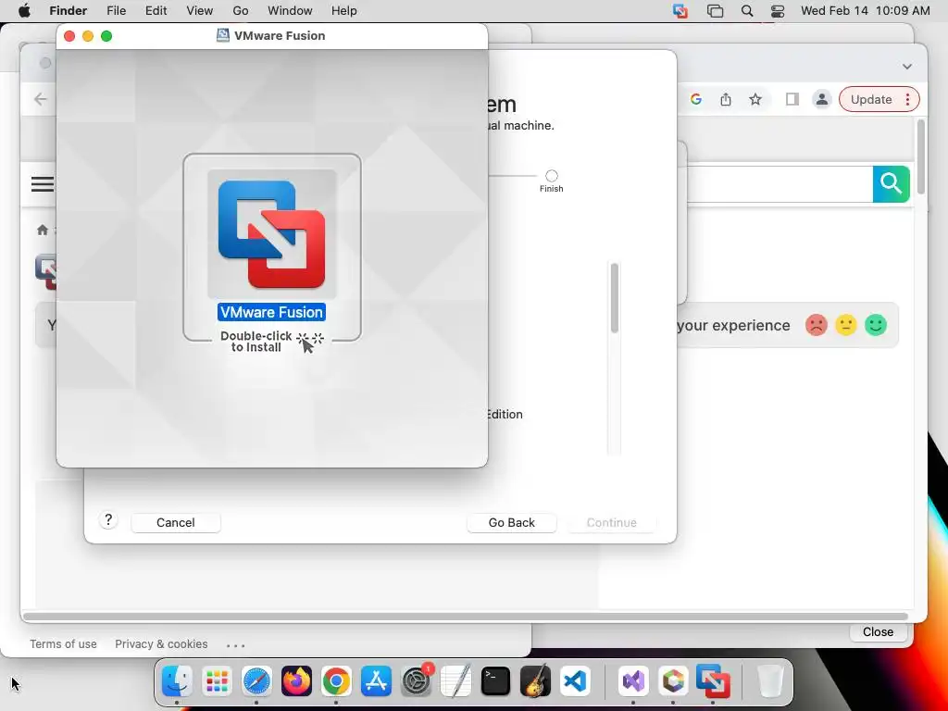Toggle Chrome's side panel icon

(x=792, y=100)
